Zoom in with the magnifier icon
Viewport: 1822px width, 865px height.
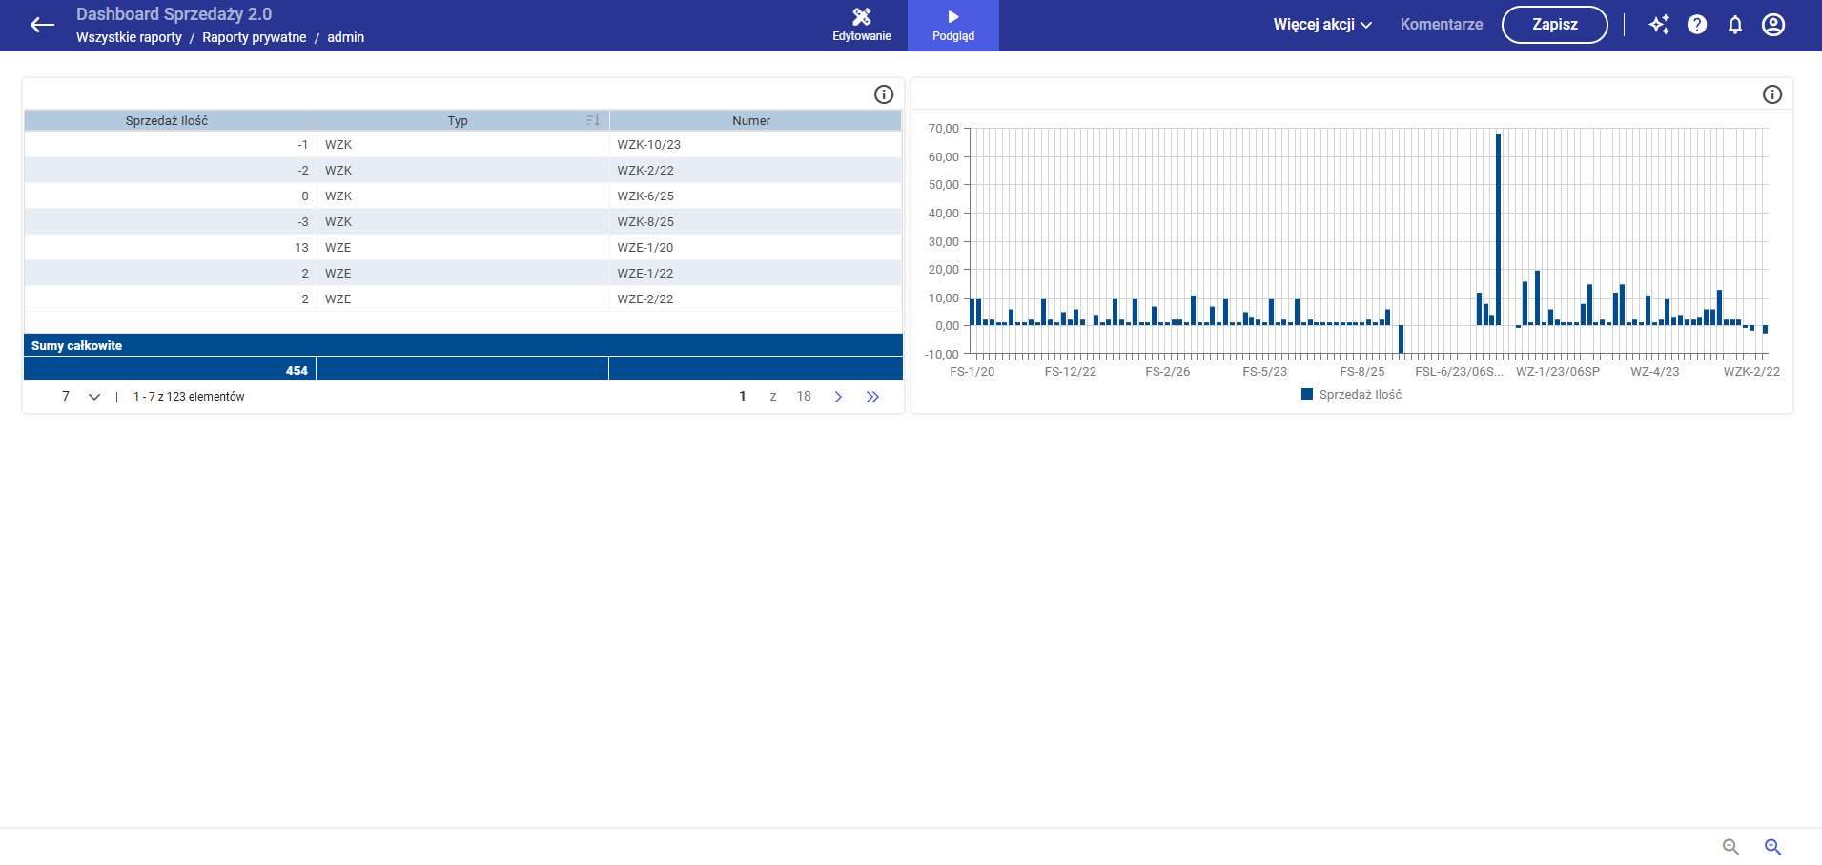coord(1772,847)
